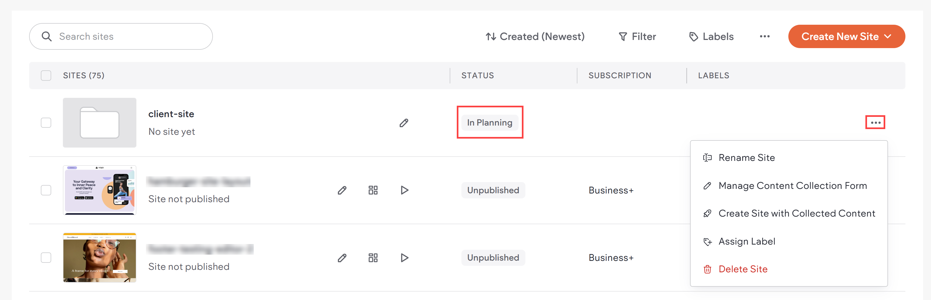Image resolution: width=931 pixels, height=300 pixels.
Task: Open the dashboard grid icon for hamburger site
Action: coord(373,190)
